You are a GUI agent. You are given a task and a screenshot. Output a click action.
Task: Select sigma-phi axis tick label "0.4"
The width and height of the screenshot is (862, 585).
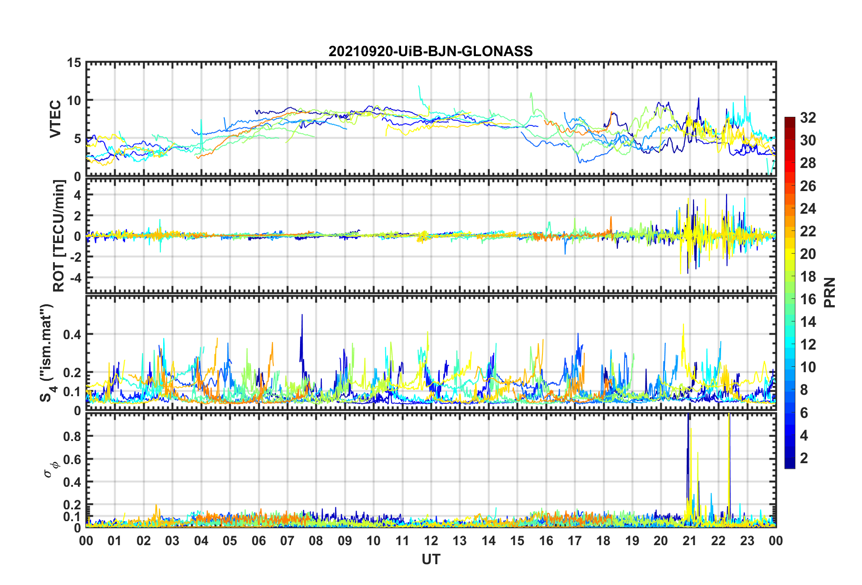(73, 482)
